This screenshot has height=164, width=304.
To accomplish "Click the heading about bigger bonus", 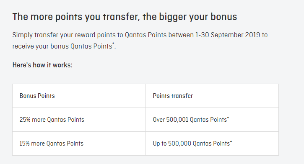I will pyautogui.click(x=125, y=17).
